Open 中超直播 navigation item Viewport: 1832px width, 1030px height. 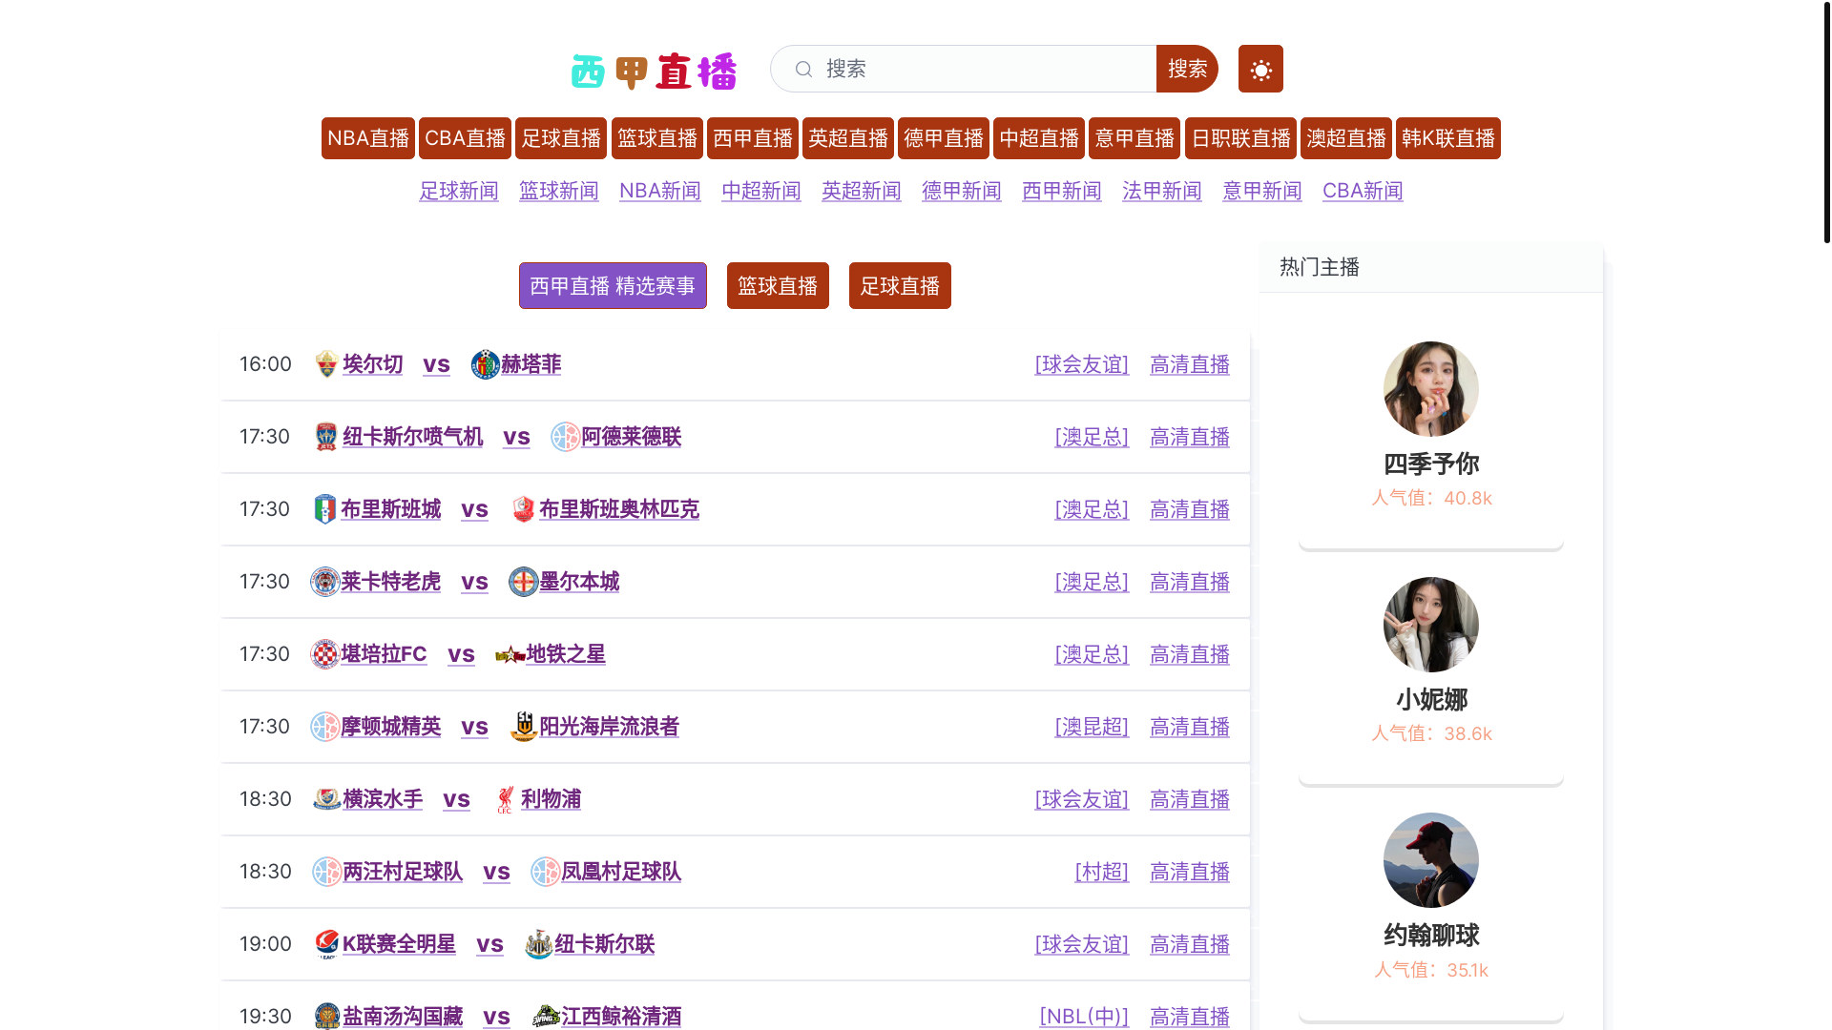1039,138
